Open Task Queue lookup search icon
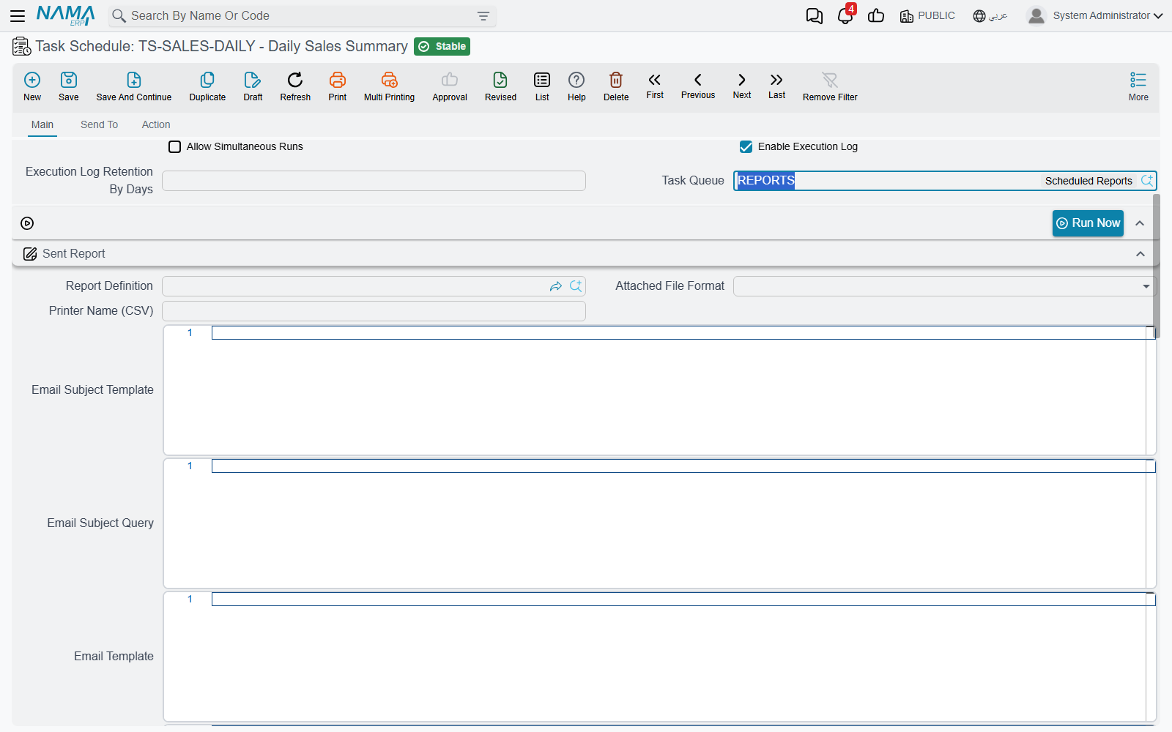 click(1147, 181)
